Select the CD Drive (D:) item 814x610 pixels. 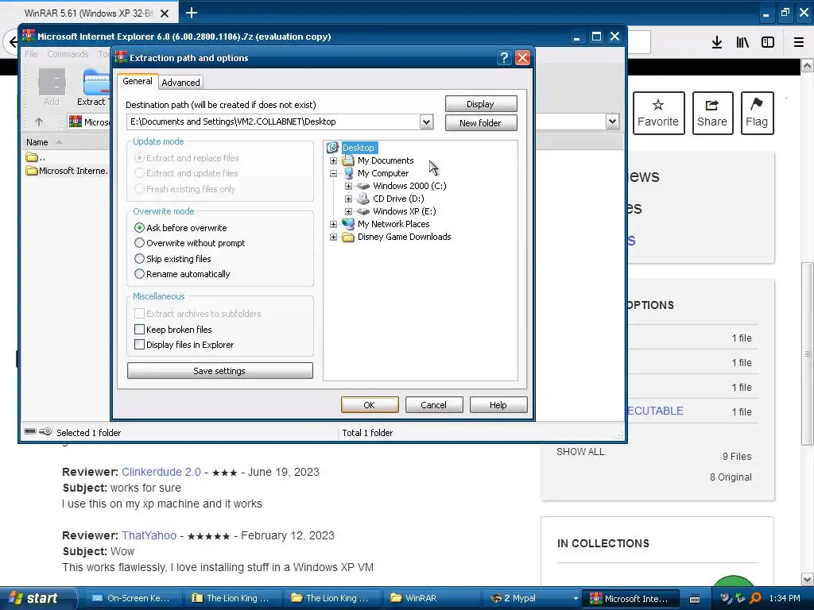398,199
